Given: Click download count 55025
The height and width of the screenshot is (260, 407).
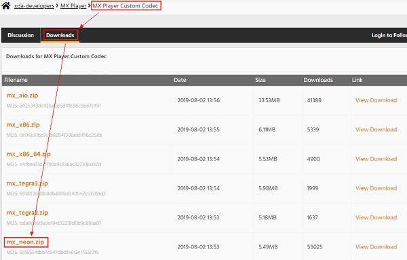Looking at the screenshot, I should pos(315,246).
